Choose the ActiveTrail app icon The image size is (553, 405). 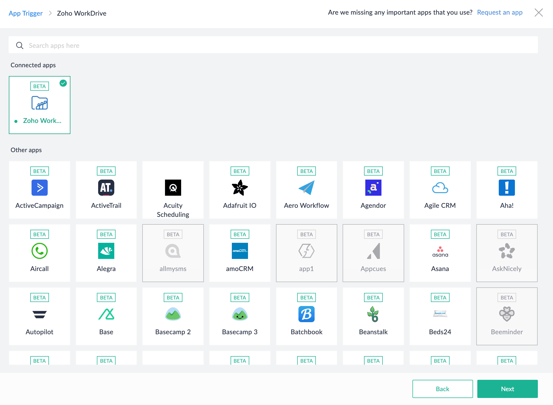click(106, 188)
